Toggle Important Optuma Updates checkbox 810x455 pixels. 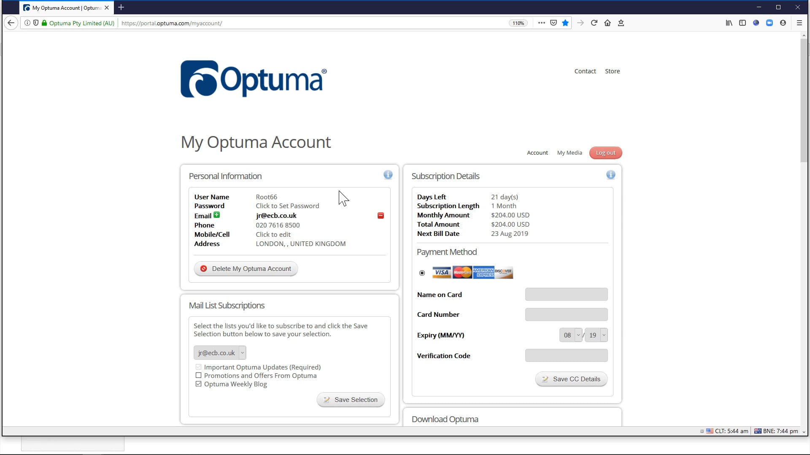(x=198, y=367)
